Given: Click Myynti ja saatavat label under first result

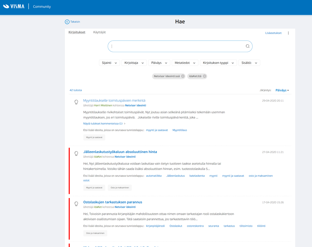Looking at the screenshot, I should pyautogui.click(x=94, y=137).
